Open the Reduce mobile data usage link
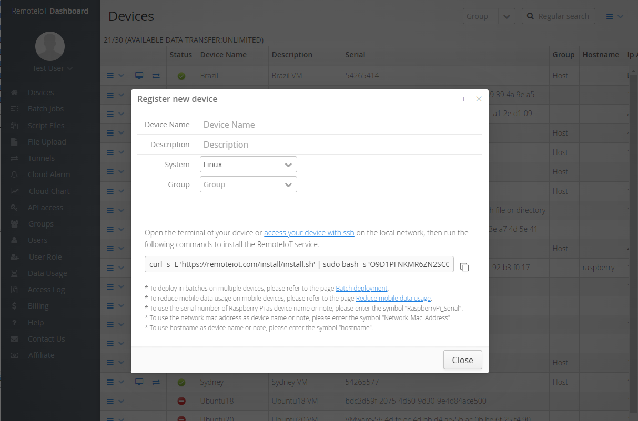 pos(393,299)
